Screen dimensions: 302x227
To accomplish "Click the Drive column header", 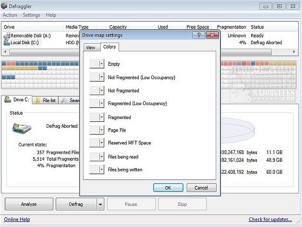I will [33, 27].
